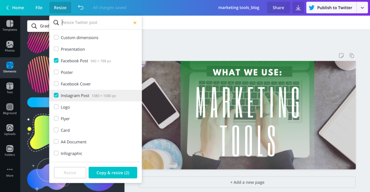Go back with the Home arrow
The image size is (370, 192).
tap(7, 8)
